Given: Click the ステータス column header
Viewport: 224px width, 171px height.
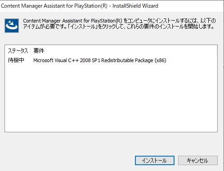Looking at the screenshot, I should pos(18,51).
